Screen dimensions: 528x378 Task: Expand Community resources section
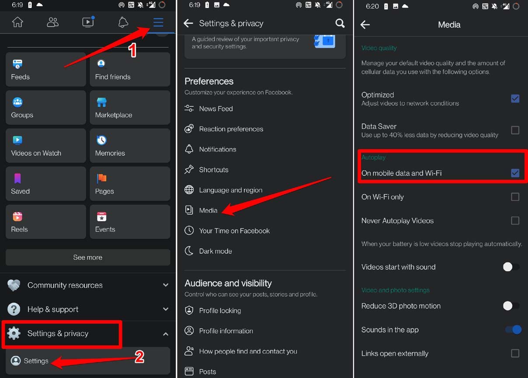pyautogui.click(x=88, y=285)
